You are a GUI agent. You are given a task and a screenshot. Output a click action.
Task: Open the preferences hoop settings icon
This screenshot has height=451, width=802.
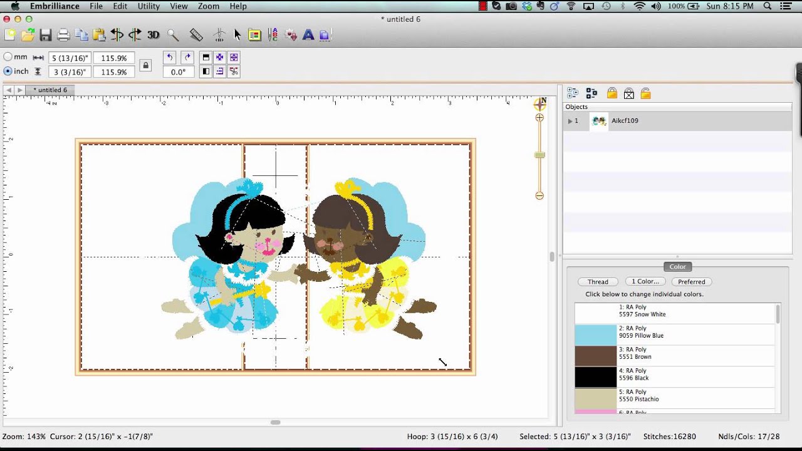pos(254,35)
